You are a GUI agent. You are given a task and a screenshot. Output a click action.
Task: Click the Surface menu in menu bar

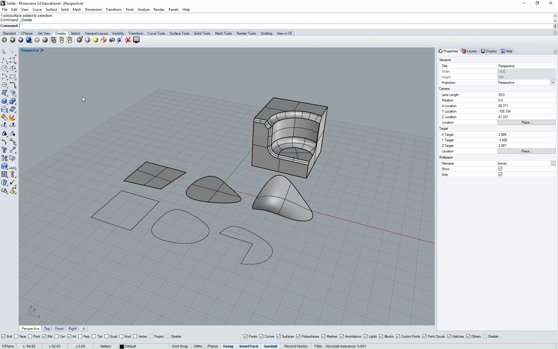[51, 9]
